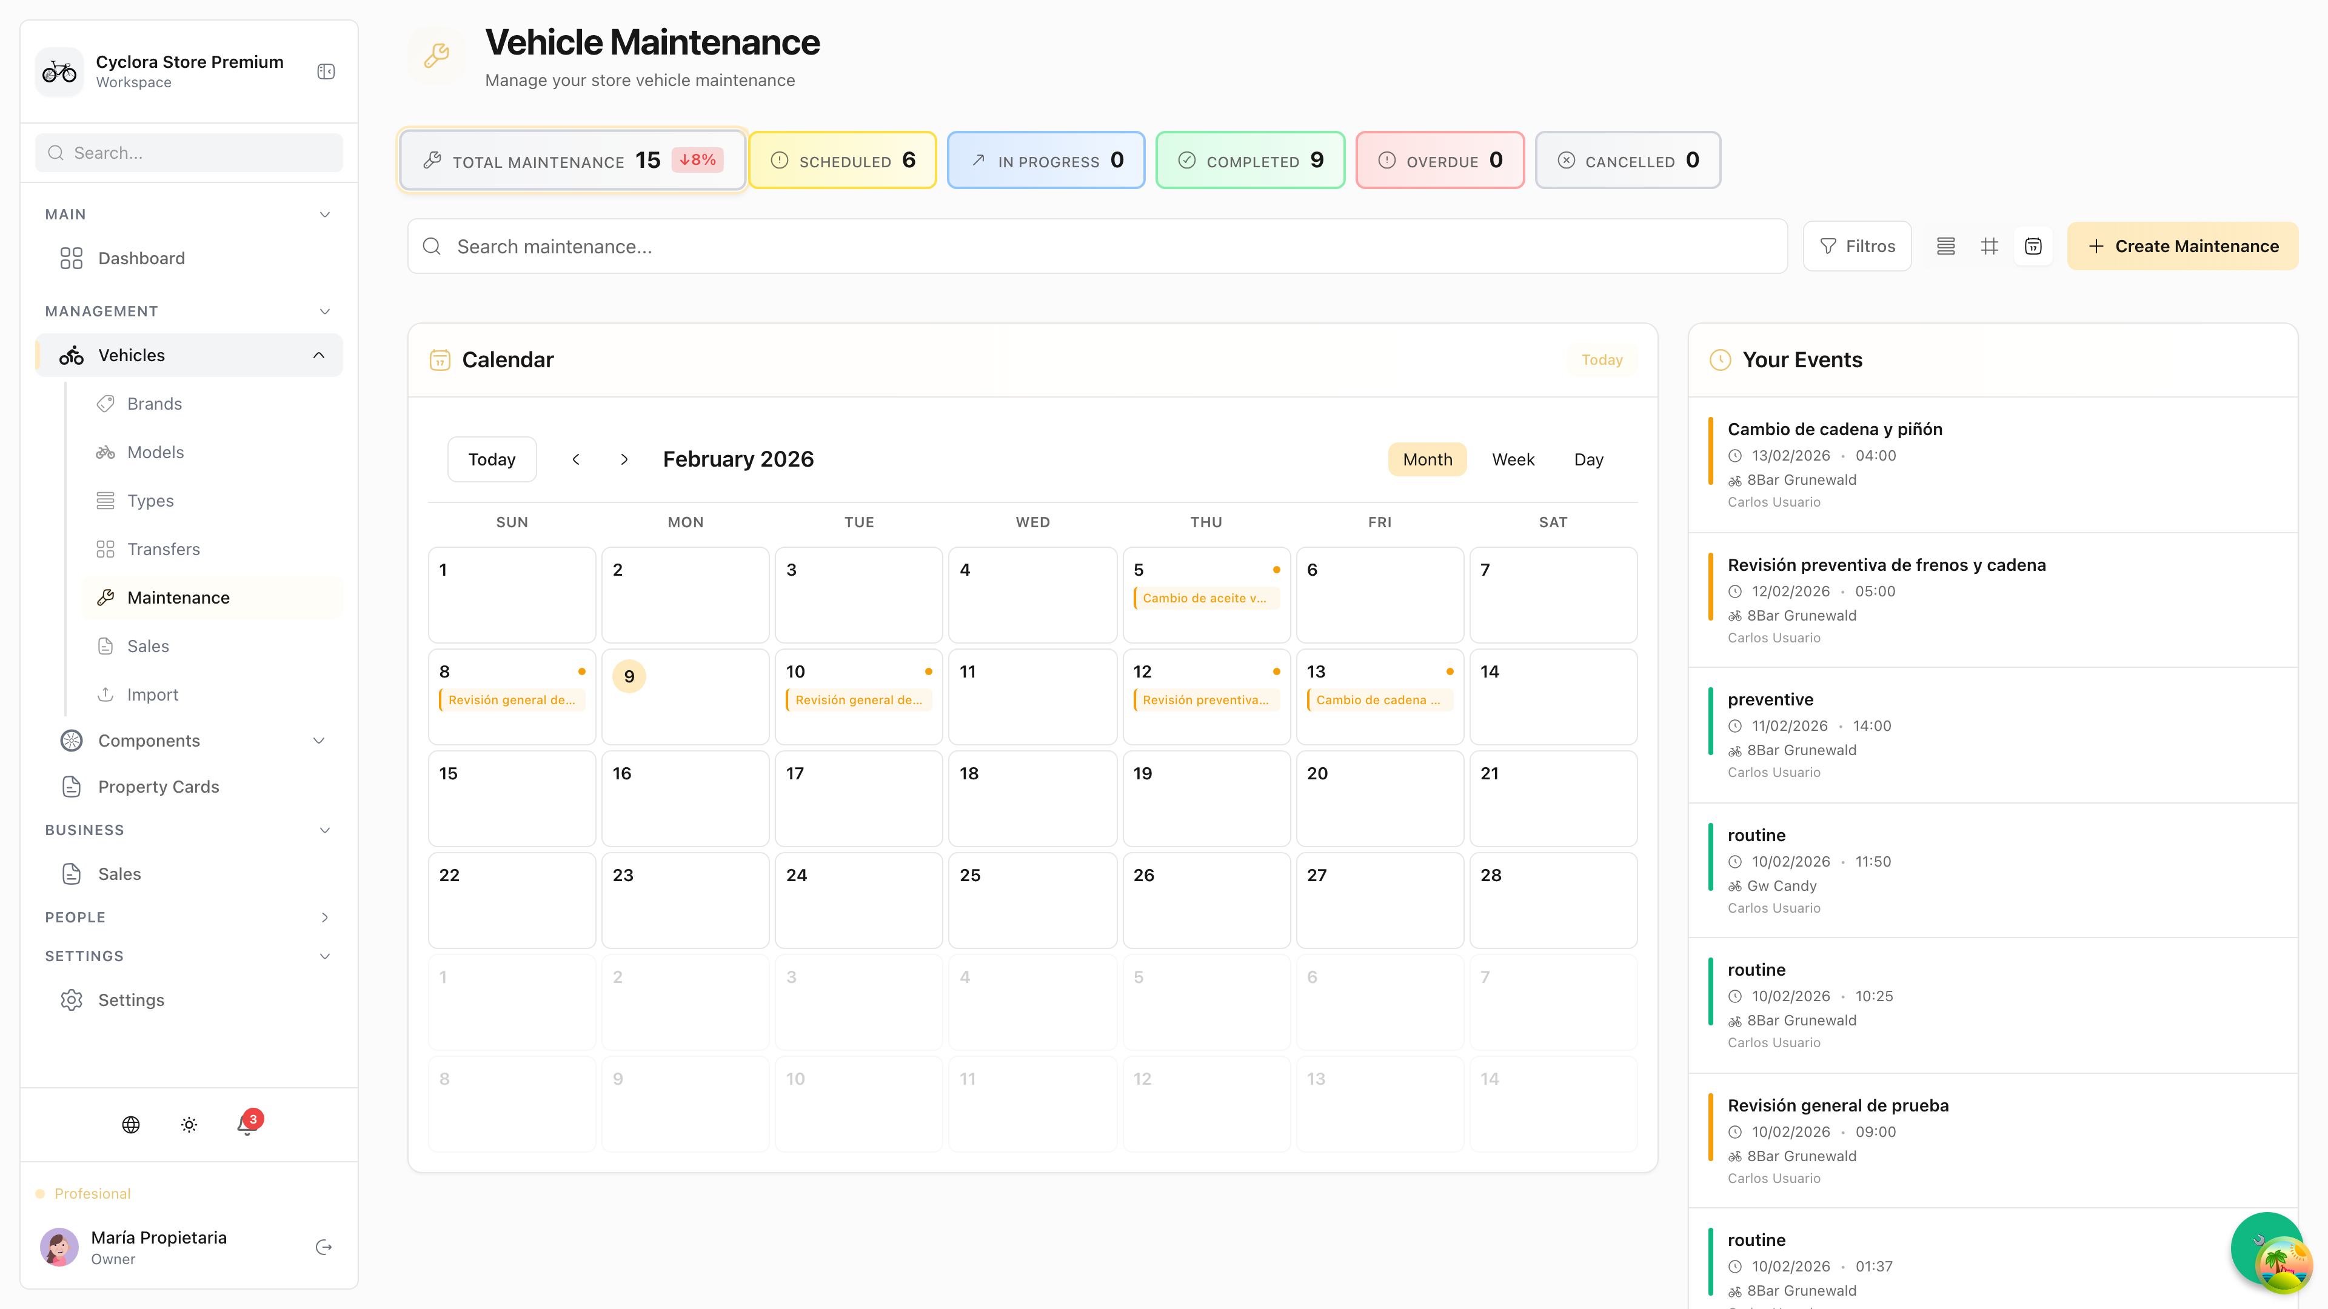Switch to list view icon
The height and width of the screenshot is (1309, 2328).
(x=1945, y=245)
